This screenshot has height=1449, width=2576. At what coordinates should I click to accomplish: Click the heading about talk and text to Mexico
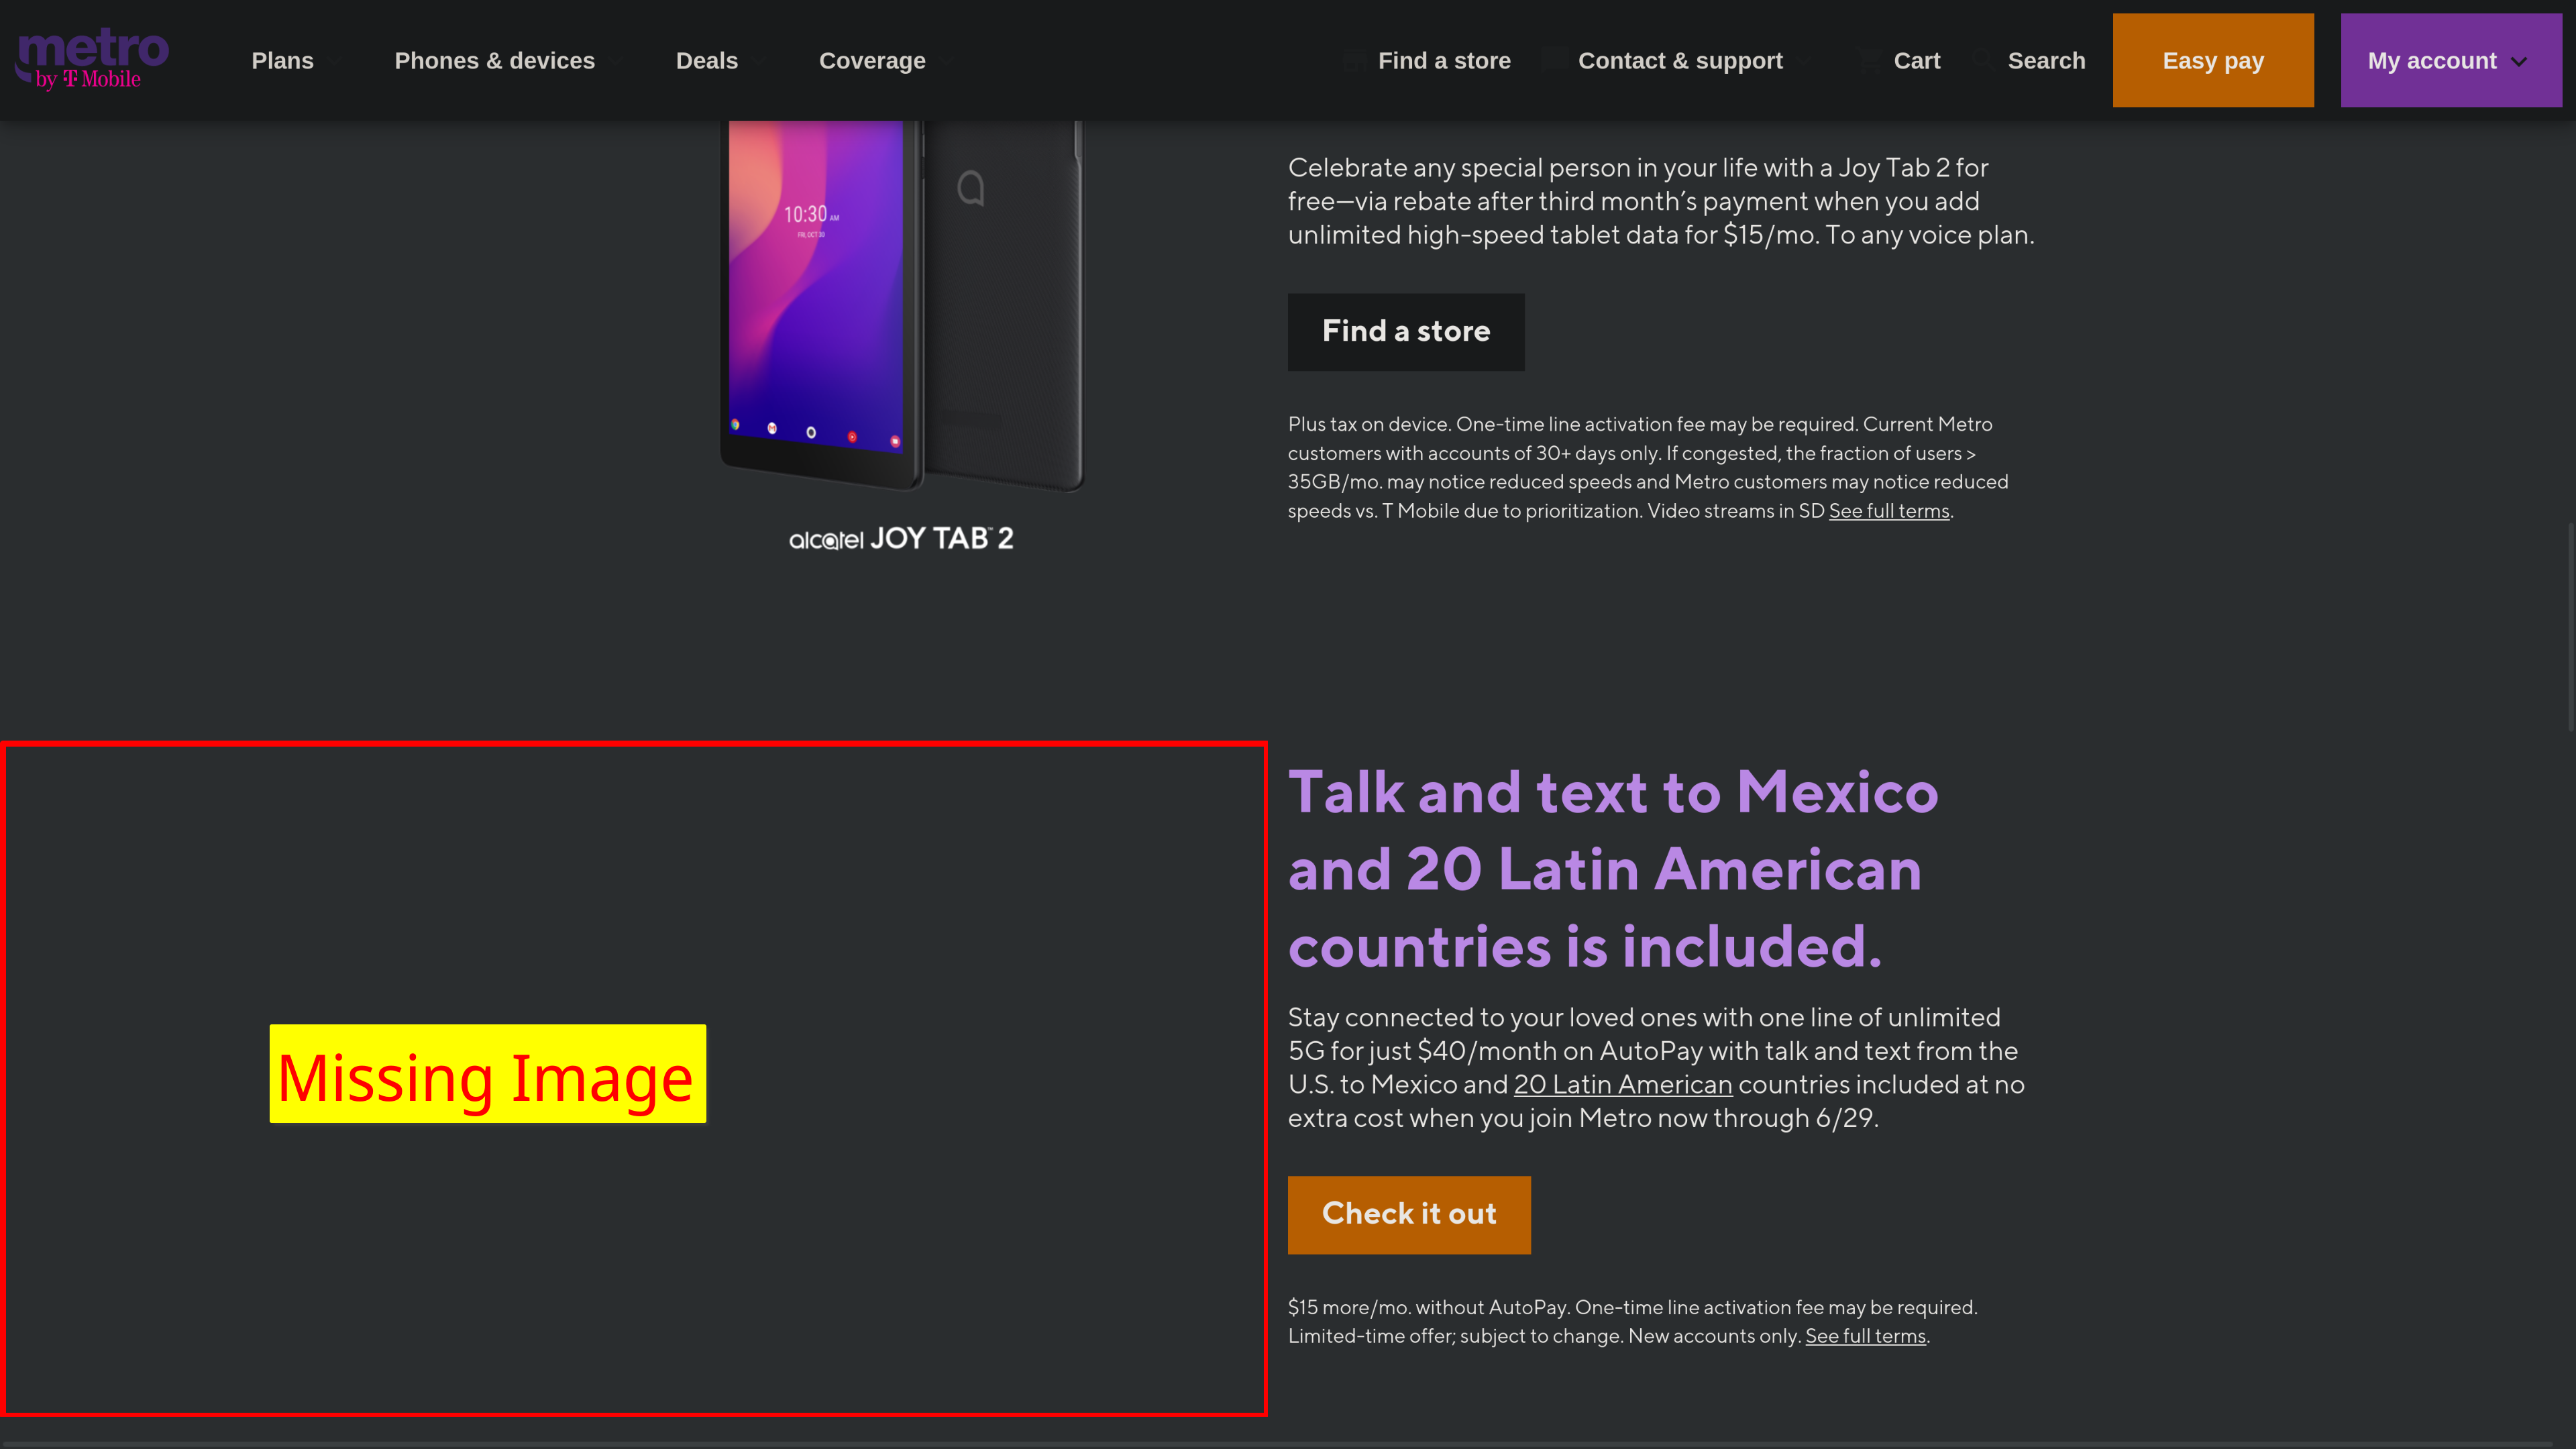(x=1613, y=869)
